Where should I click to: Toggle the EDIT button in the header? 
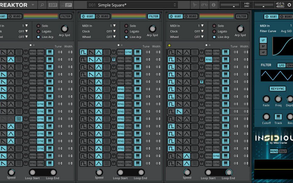coord(53,5)
